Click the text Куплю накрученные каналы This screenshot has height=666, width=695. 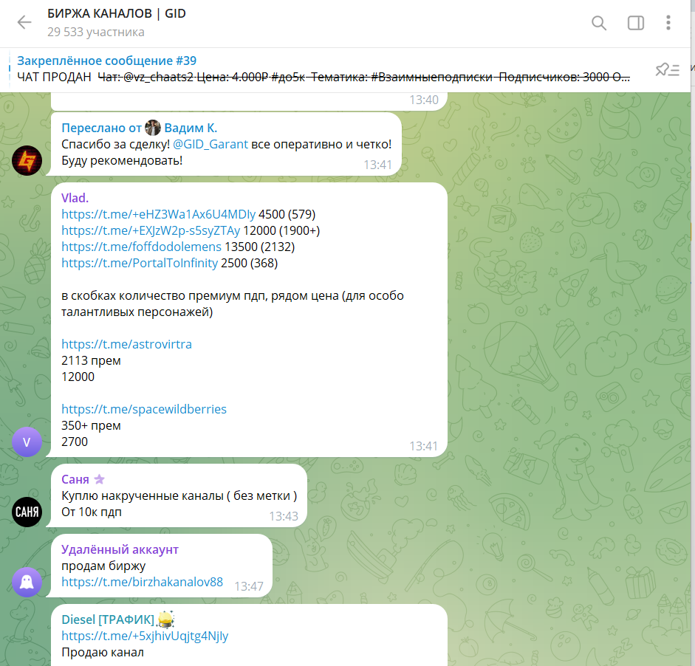143,496
